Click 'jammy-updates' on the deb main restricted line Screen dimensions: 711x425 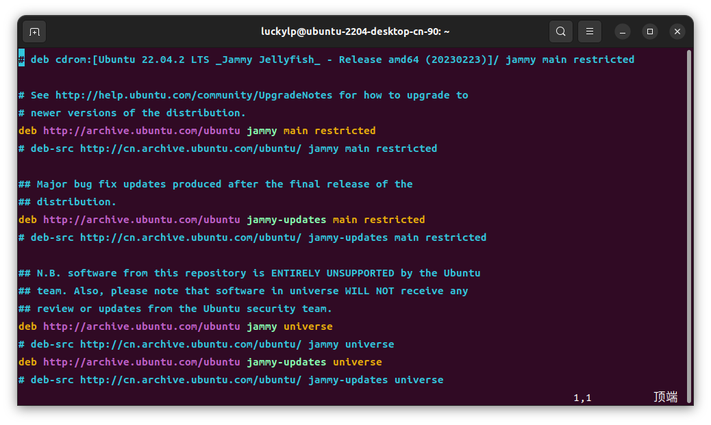click(286, 220)
